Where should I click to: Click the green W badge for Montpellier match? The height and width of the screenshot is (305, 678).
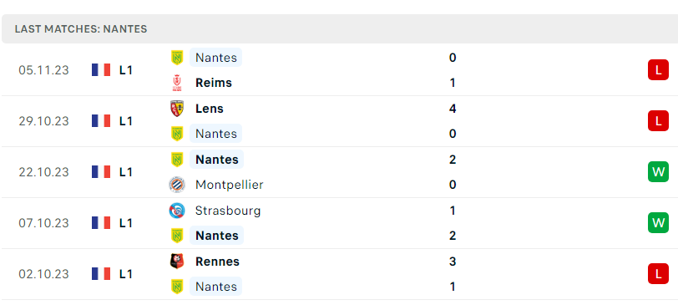point(658,172)
